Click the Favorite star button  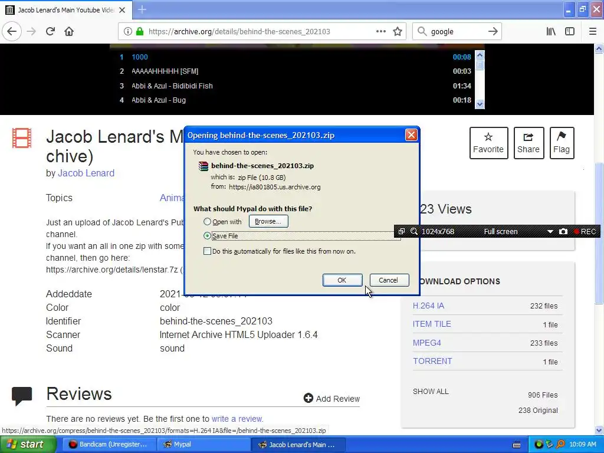click(488, 143)
